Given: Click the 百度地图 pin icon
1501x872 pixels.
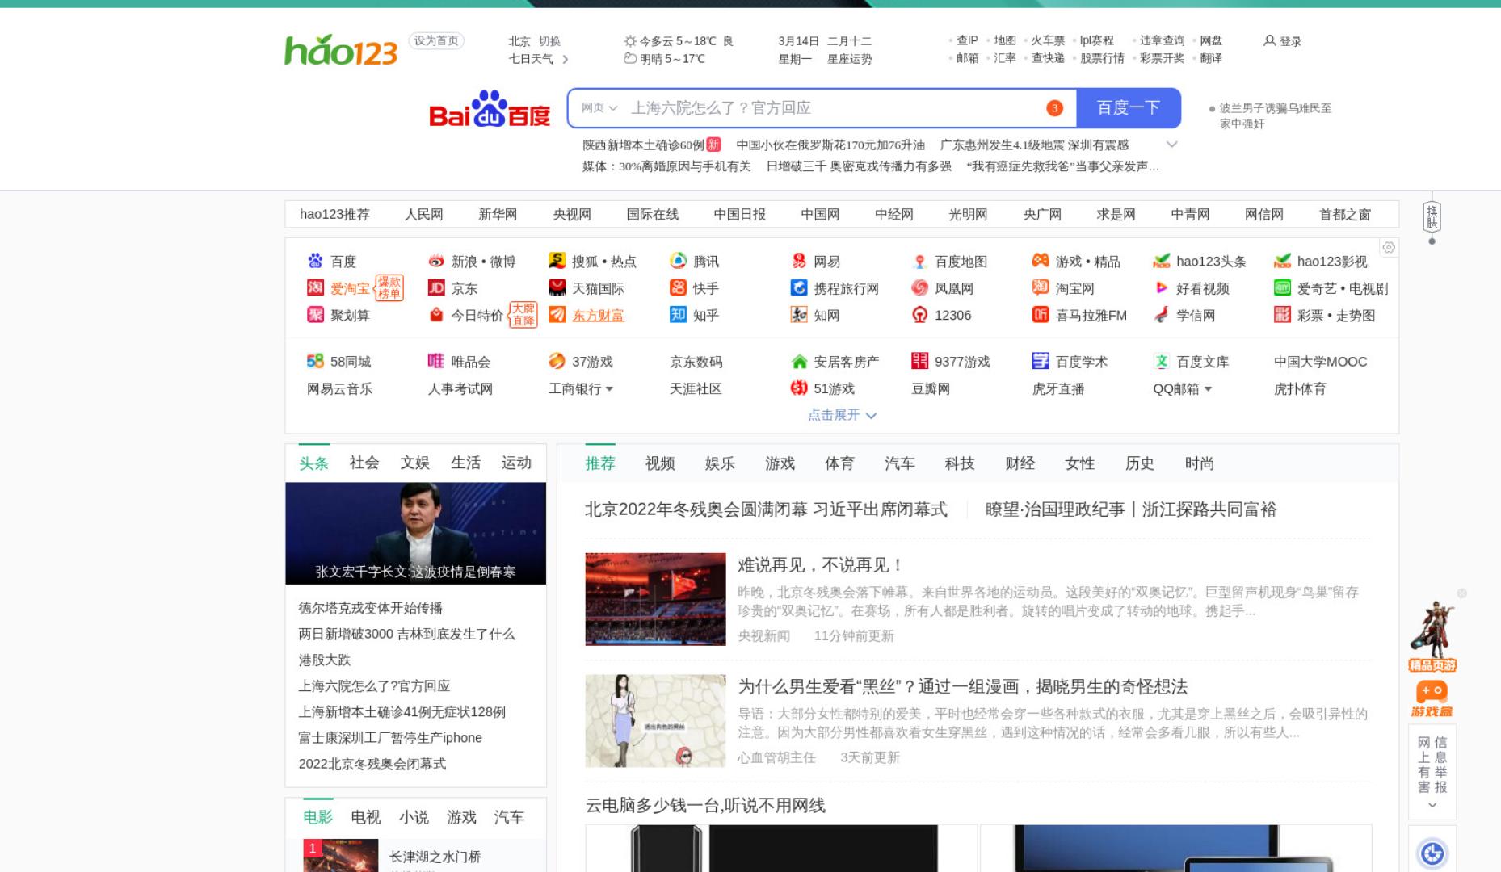Looking at the screenshot, I should point(919,261).
